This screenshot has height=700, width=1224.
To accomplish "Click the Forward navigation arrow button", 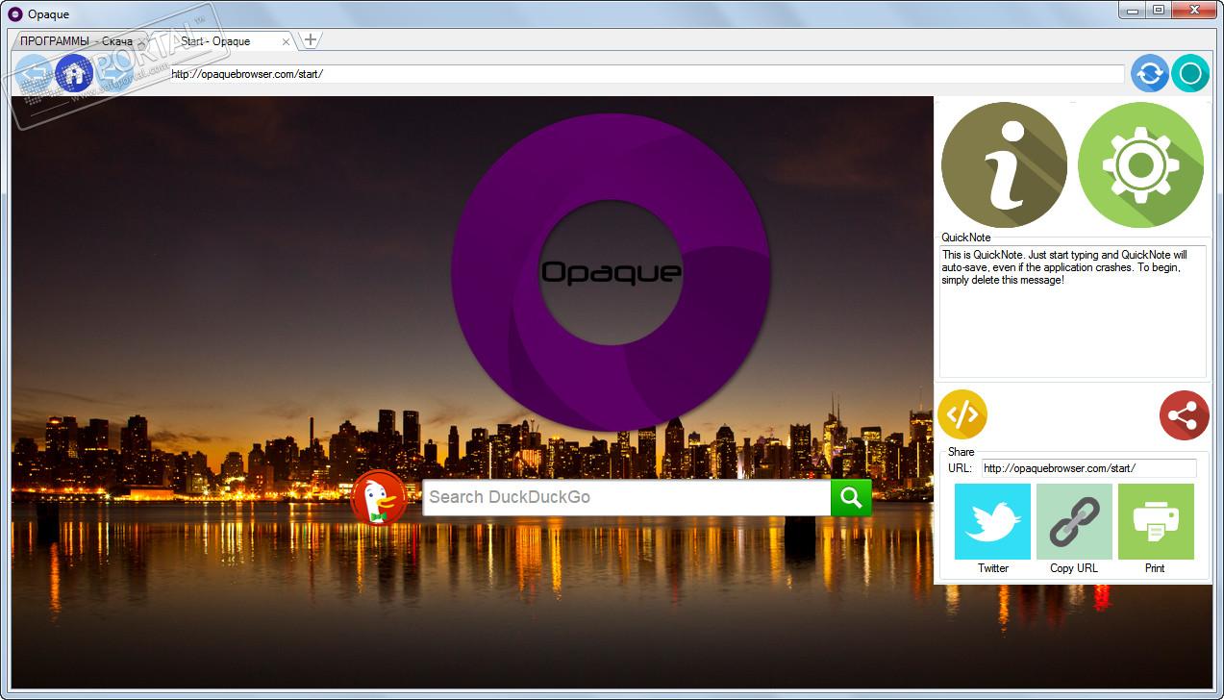I will point(114,73).
